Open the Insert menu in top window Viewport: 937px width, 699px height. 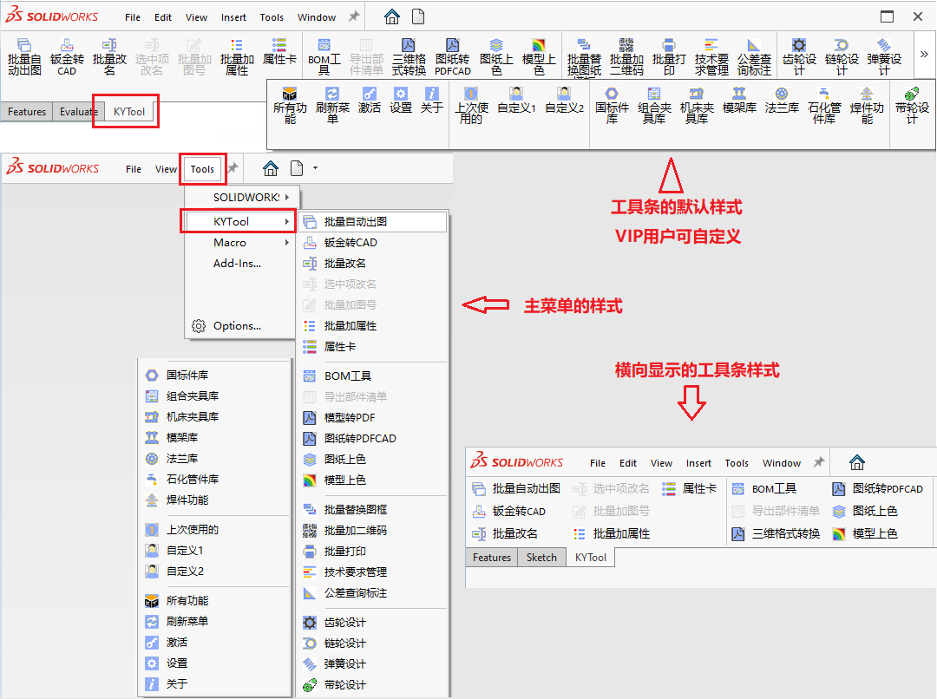[233, 17]
